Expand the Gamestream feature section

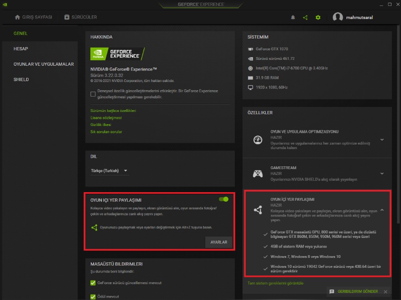[382, 174]
